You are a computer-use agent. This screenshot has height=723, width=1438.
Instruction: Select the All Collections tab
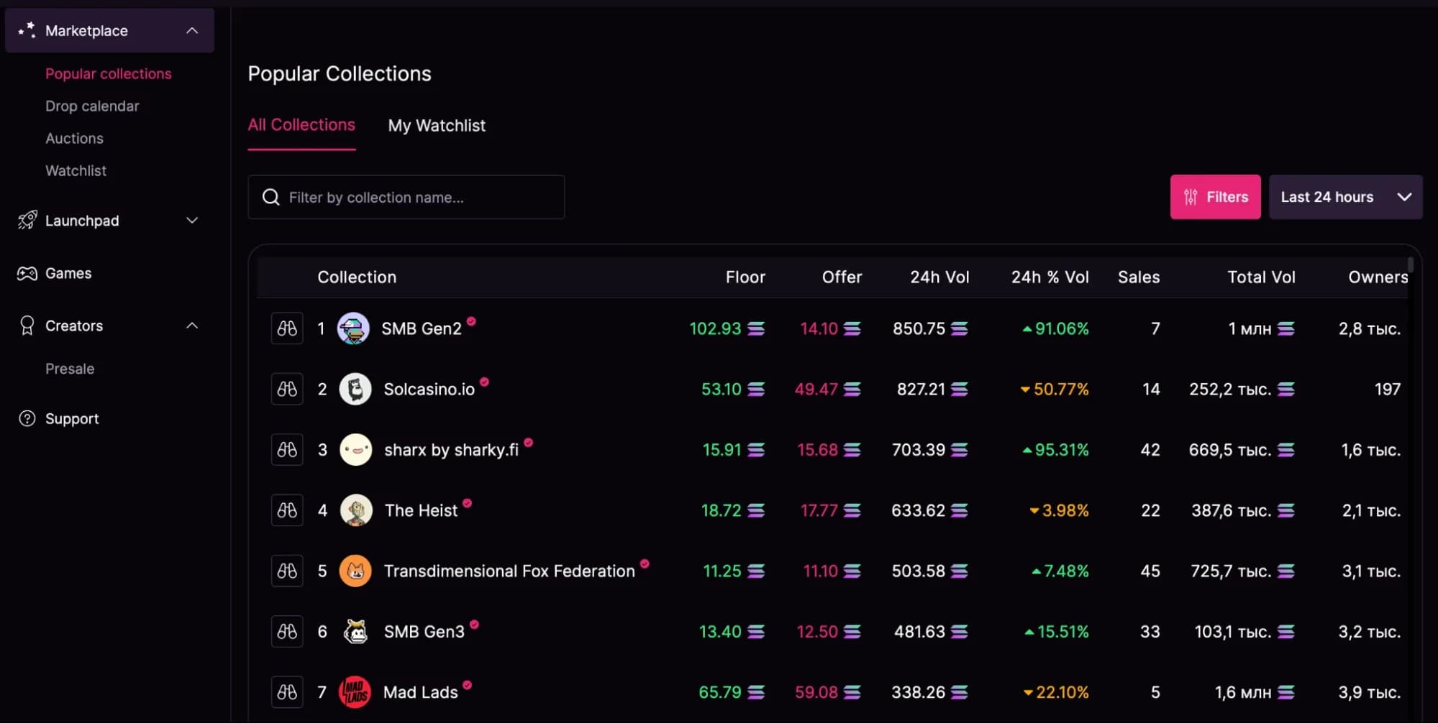(301, 124)
